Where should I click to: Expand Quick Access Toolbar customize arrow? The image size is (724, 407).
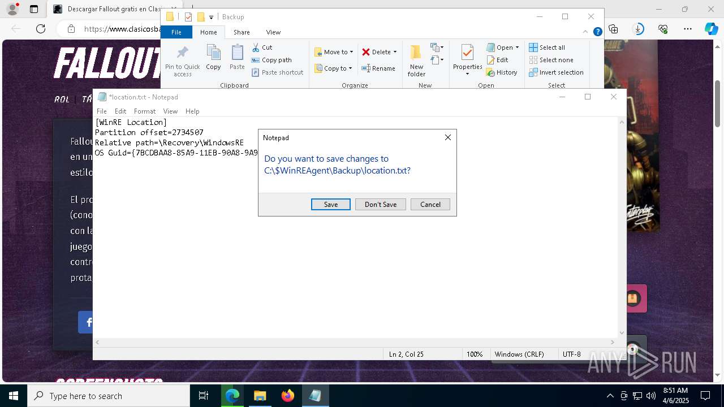coord(211,17)
